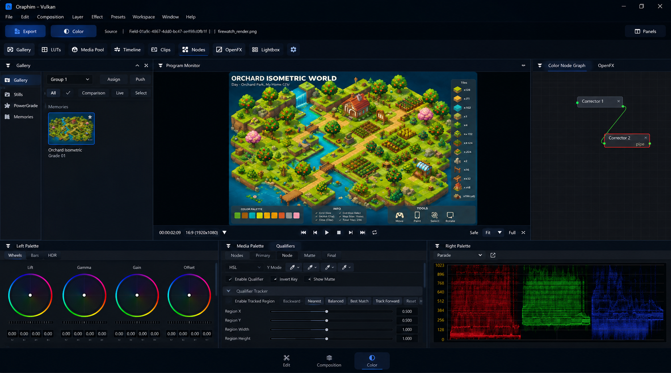Play the program monitor
The width and height of the screenshot is (671, 373).
[327, 233]
